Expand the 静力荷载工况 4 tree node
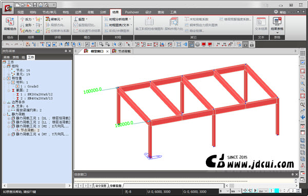The height and width of the screenshot is (196, 308). coord(9,134)
